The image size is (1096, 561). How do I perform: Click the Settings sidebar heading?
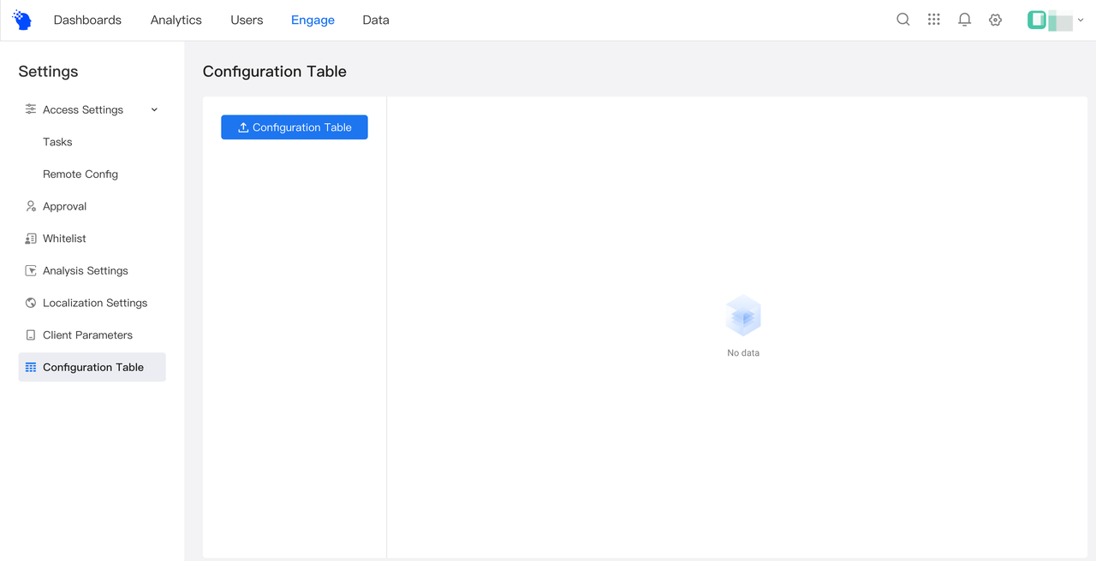pyautogui.click(x=48, y=72)
